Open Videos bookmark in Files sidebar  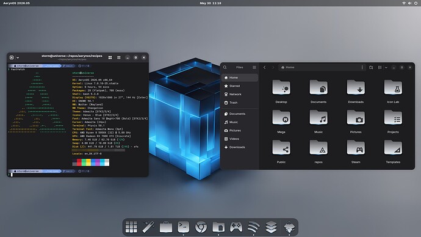[x=240, y=139]
